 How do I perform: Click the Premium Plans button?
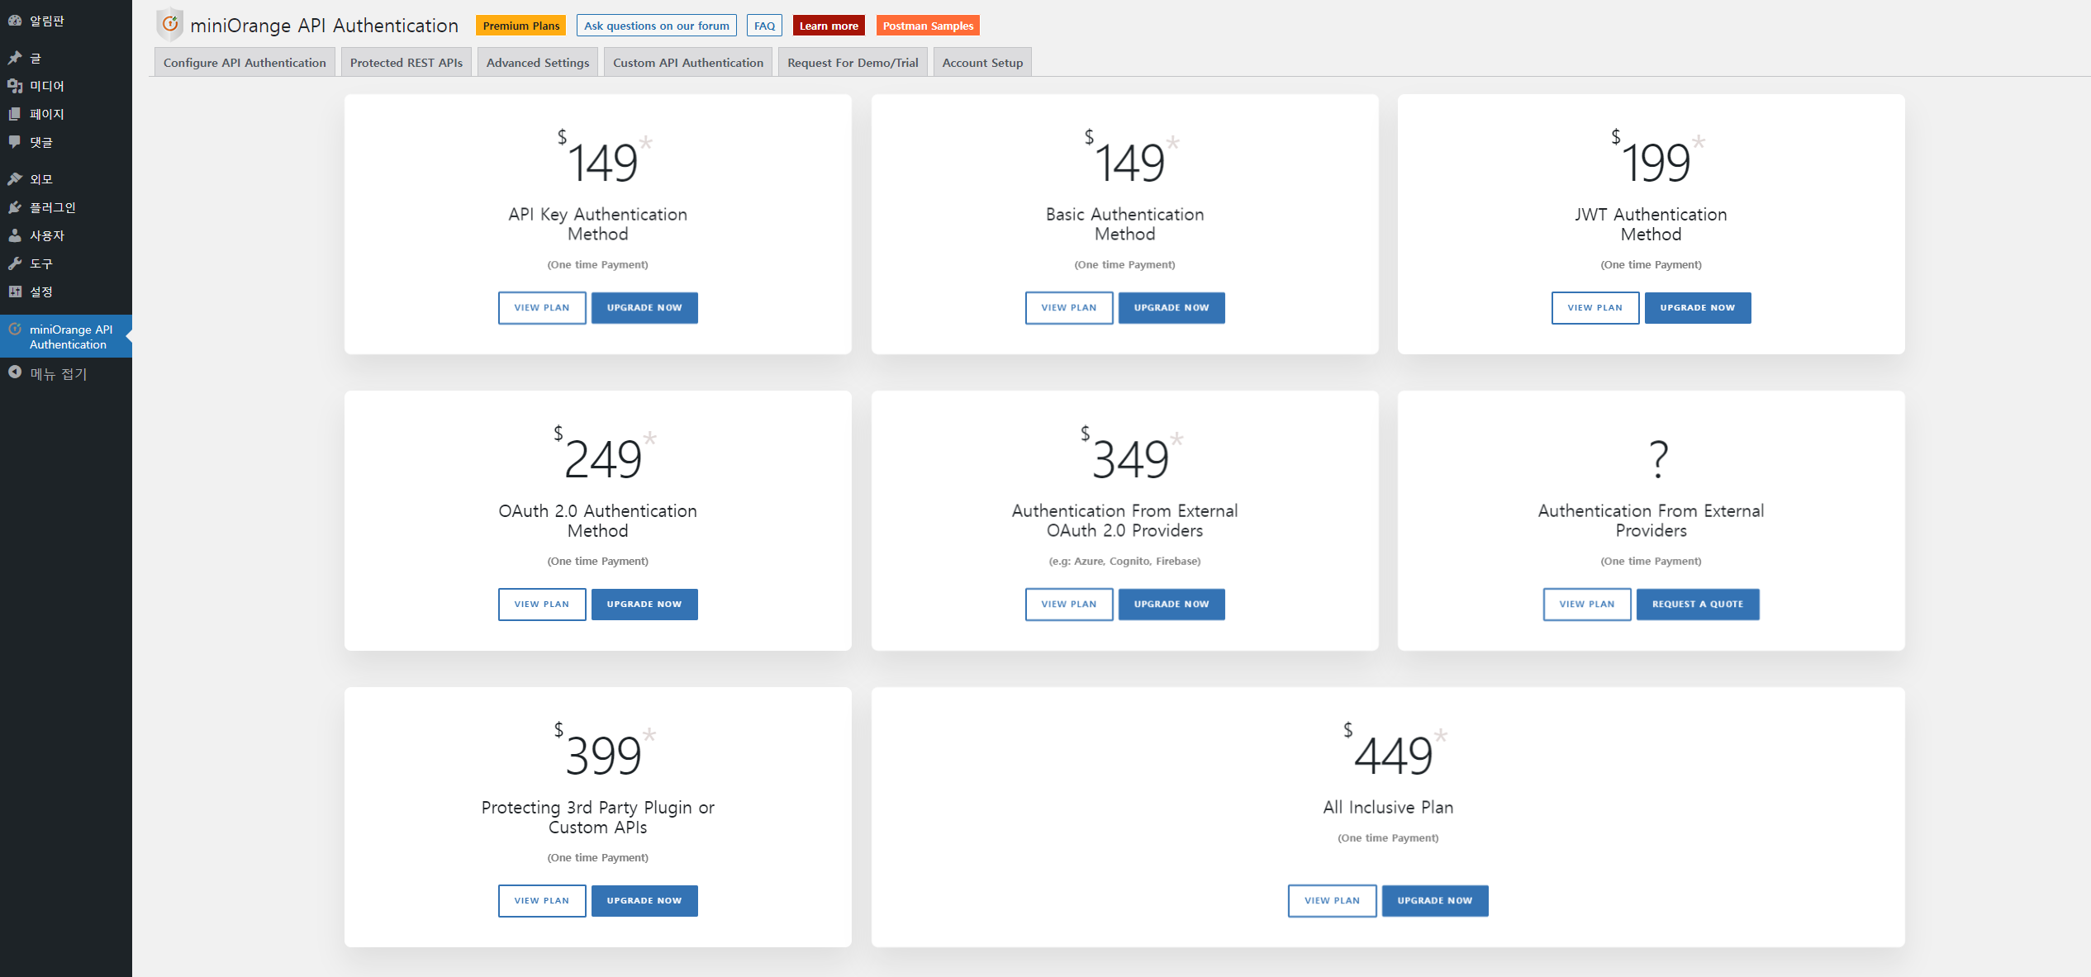[521, 26]
